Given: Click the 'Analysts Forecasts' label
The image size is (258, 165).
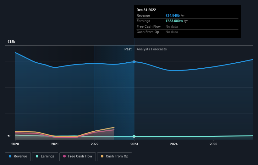Looking at the screenshot, I should point(152,49).
